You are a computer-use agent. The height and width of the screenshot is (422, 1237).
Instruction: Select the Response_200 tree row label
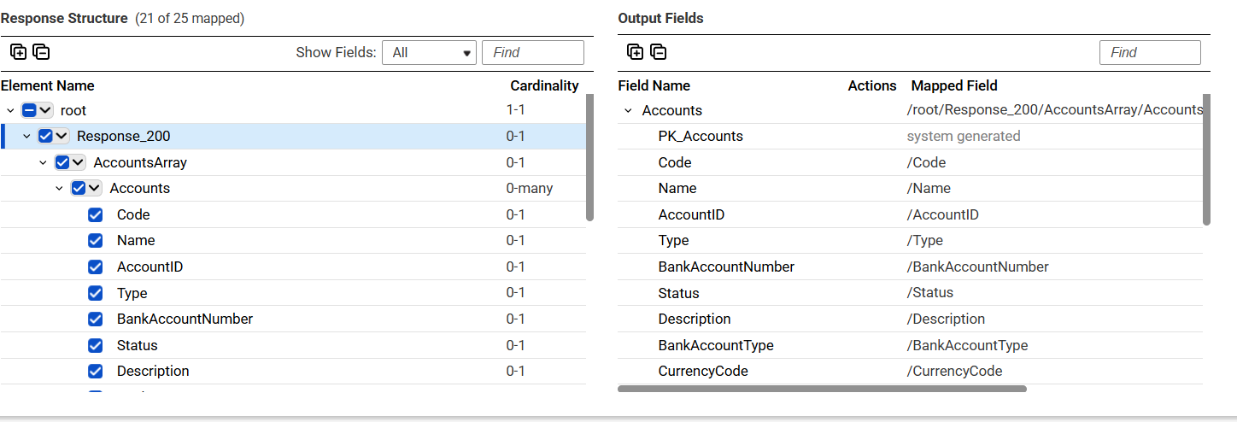[x=124, y=136]
